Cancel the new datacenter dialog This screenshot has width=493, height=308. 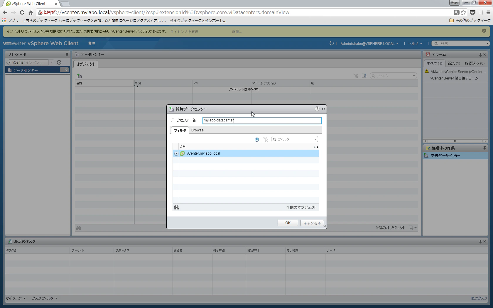(x=312, y=223)
